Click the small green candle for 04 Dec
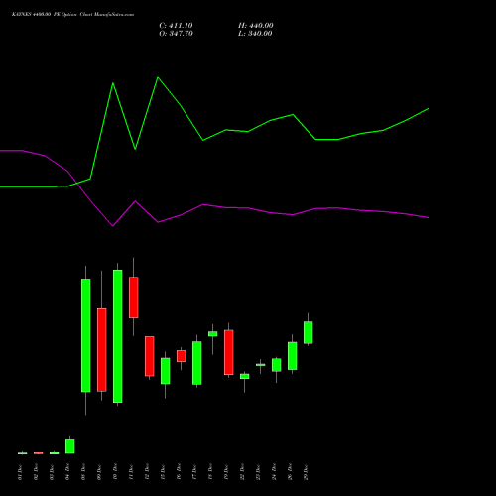This screenshot has height=496, width=496. point(70,446)
